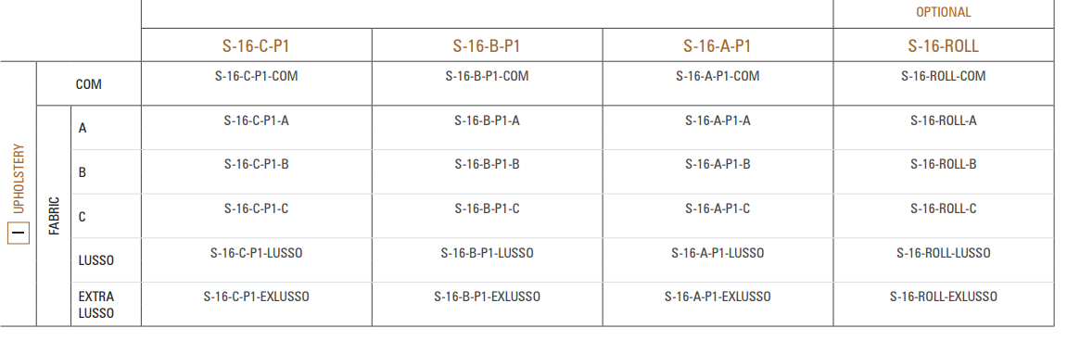
Task: Click the upholstery I icon box
Action: click(x=19, y=234)
